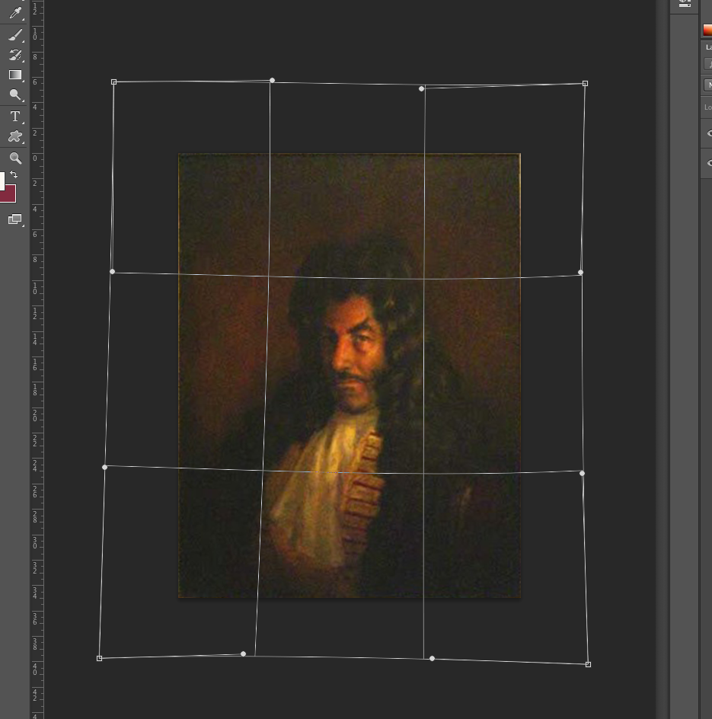Screen dimensions: 712x719
Task: Click the top-left corner warp handle
Action: point(113,82)
